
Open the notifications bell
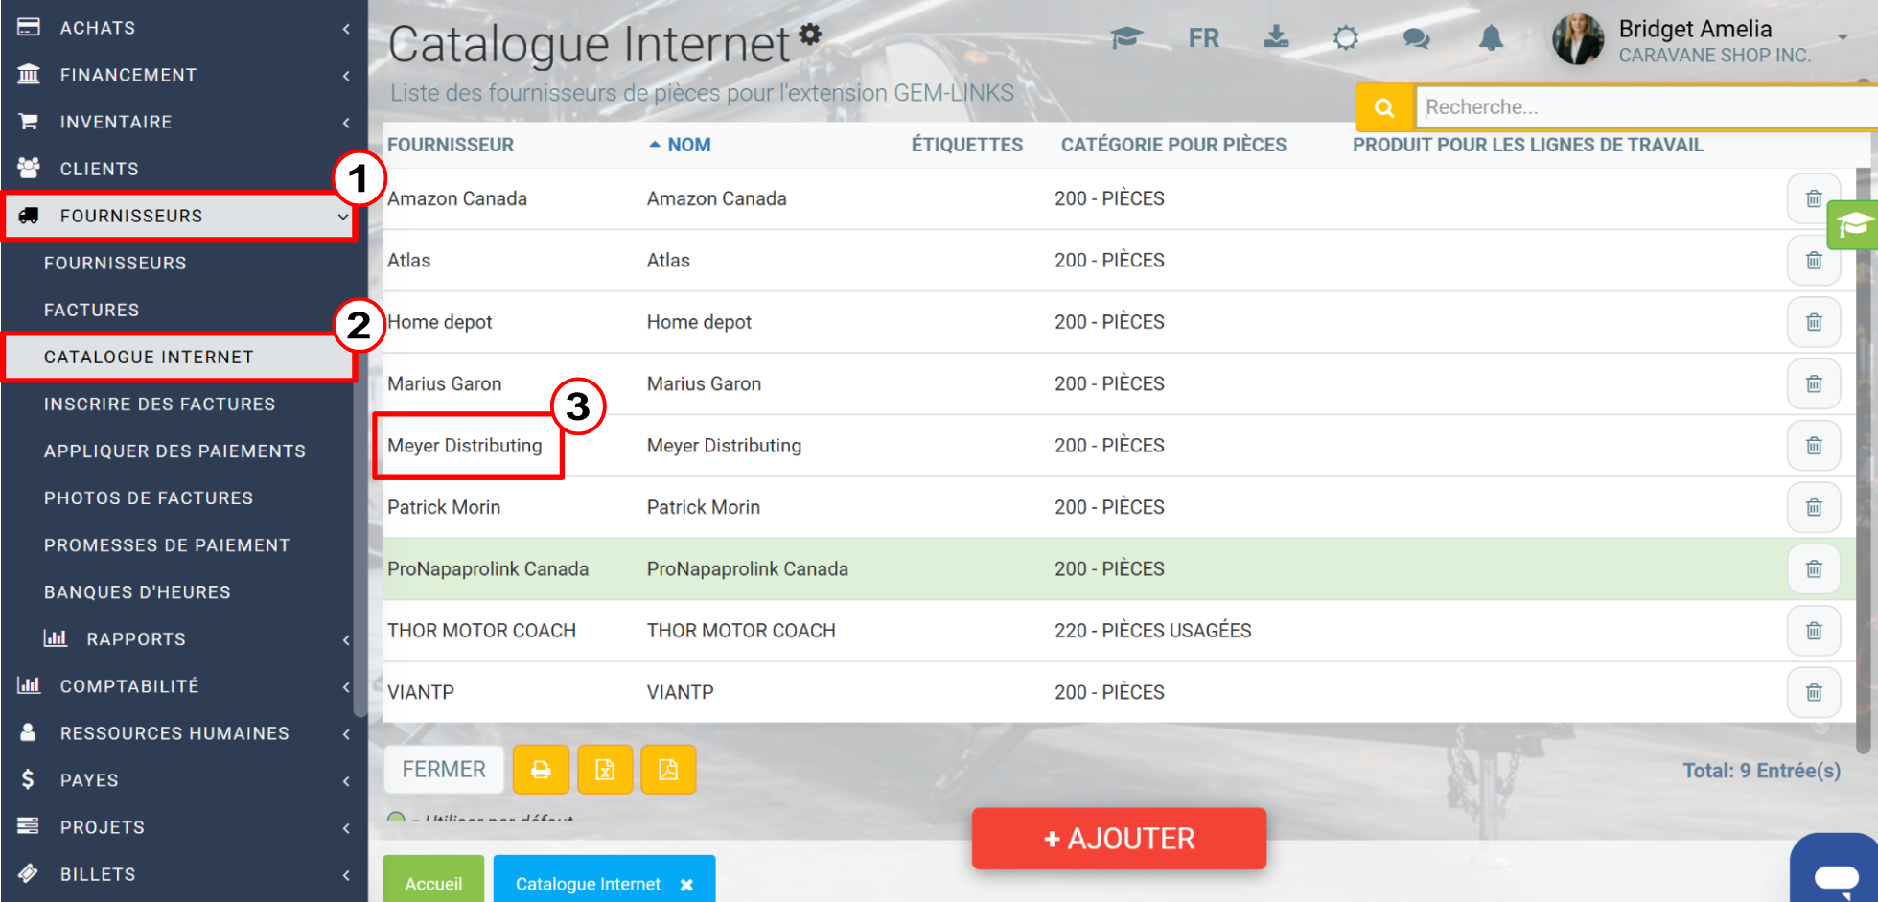click(x=1491, y=38)
